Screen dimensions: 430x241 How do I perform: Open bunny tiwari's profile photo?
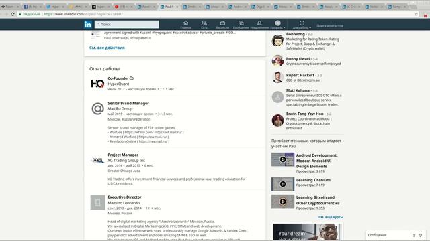[277, 61]
